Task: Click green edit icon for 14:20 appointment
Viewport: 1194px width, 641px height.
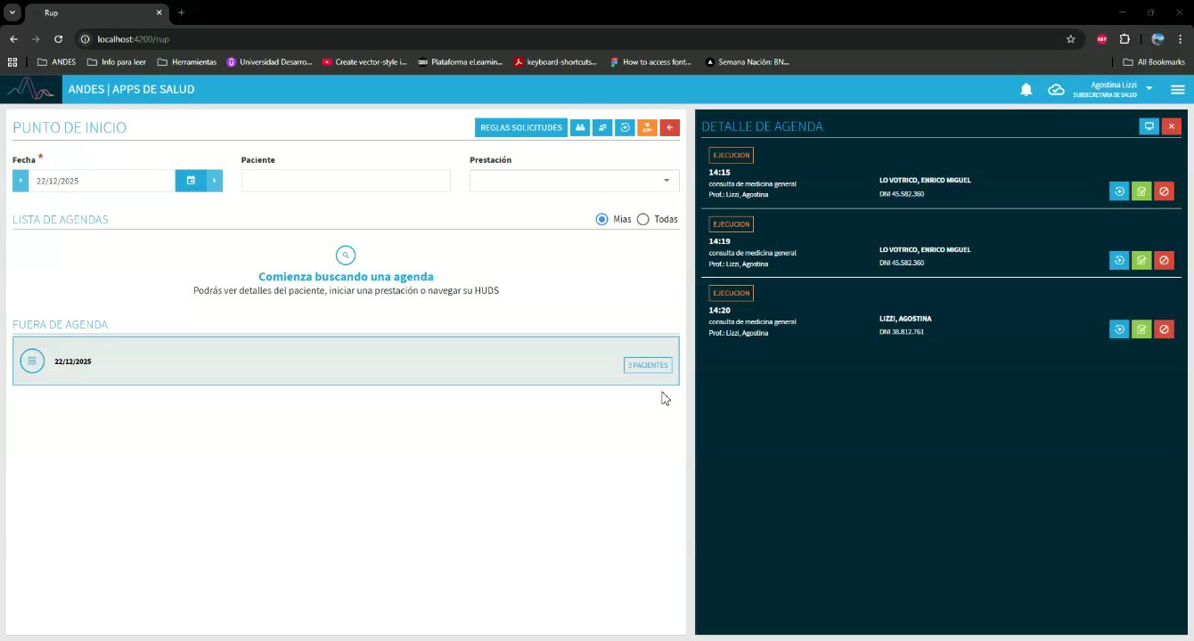Action: (1141, 329)
